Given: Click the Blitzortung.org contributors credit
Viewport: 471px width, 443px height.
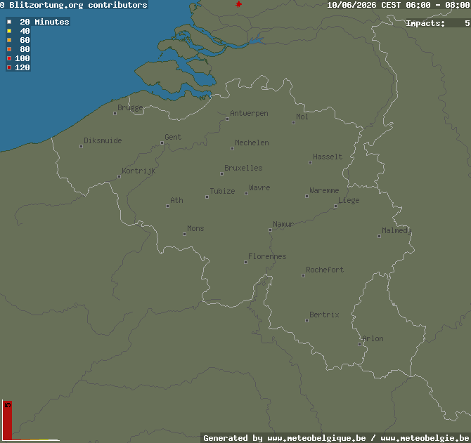Looking at the screenshot, I should click(x=74, y=5).
